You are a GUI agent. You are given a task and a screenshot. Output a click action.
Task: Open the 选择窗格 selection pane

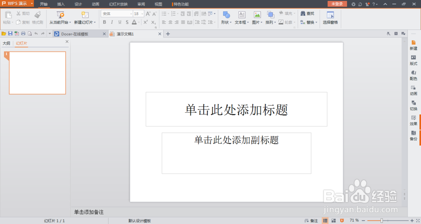coord(330,18)
